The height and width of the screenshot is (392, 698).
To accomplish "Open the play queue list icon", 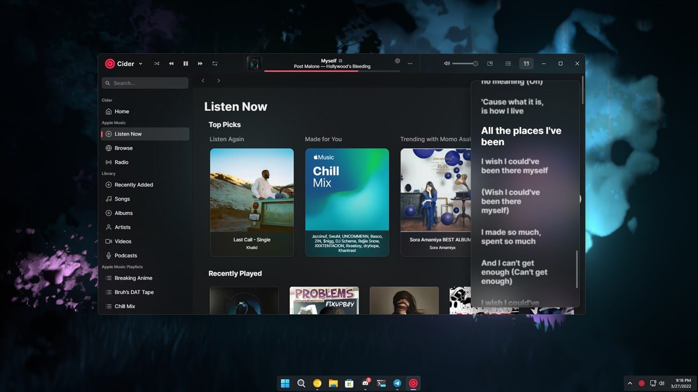I will (x=508, y=63).
